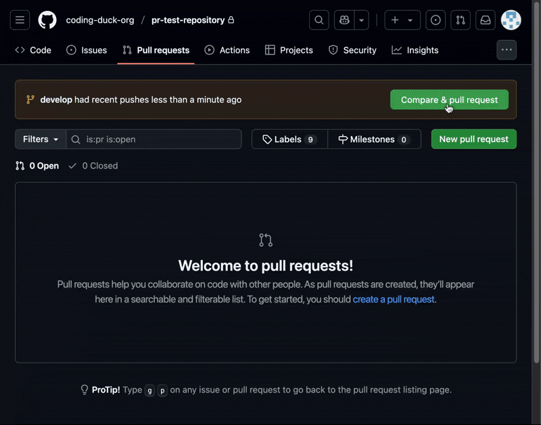This screenshot has width=541, height=425.
Task: Open the Insights tab
Action: [415, 50]
